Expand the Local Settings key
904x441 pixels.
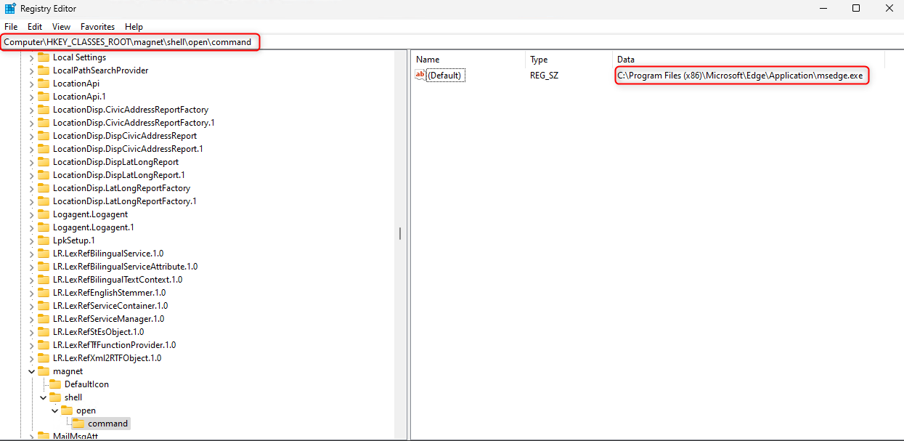coord(31,57)
